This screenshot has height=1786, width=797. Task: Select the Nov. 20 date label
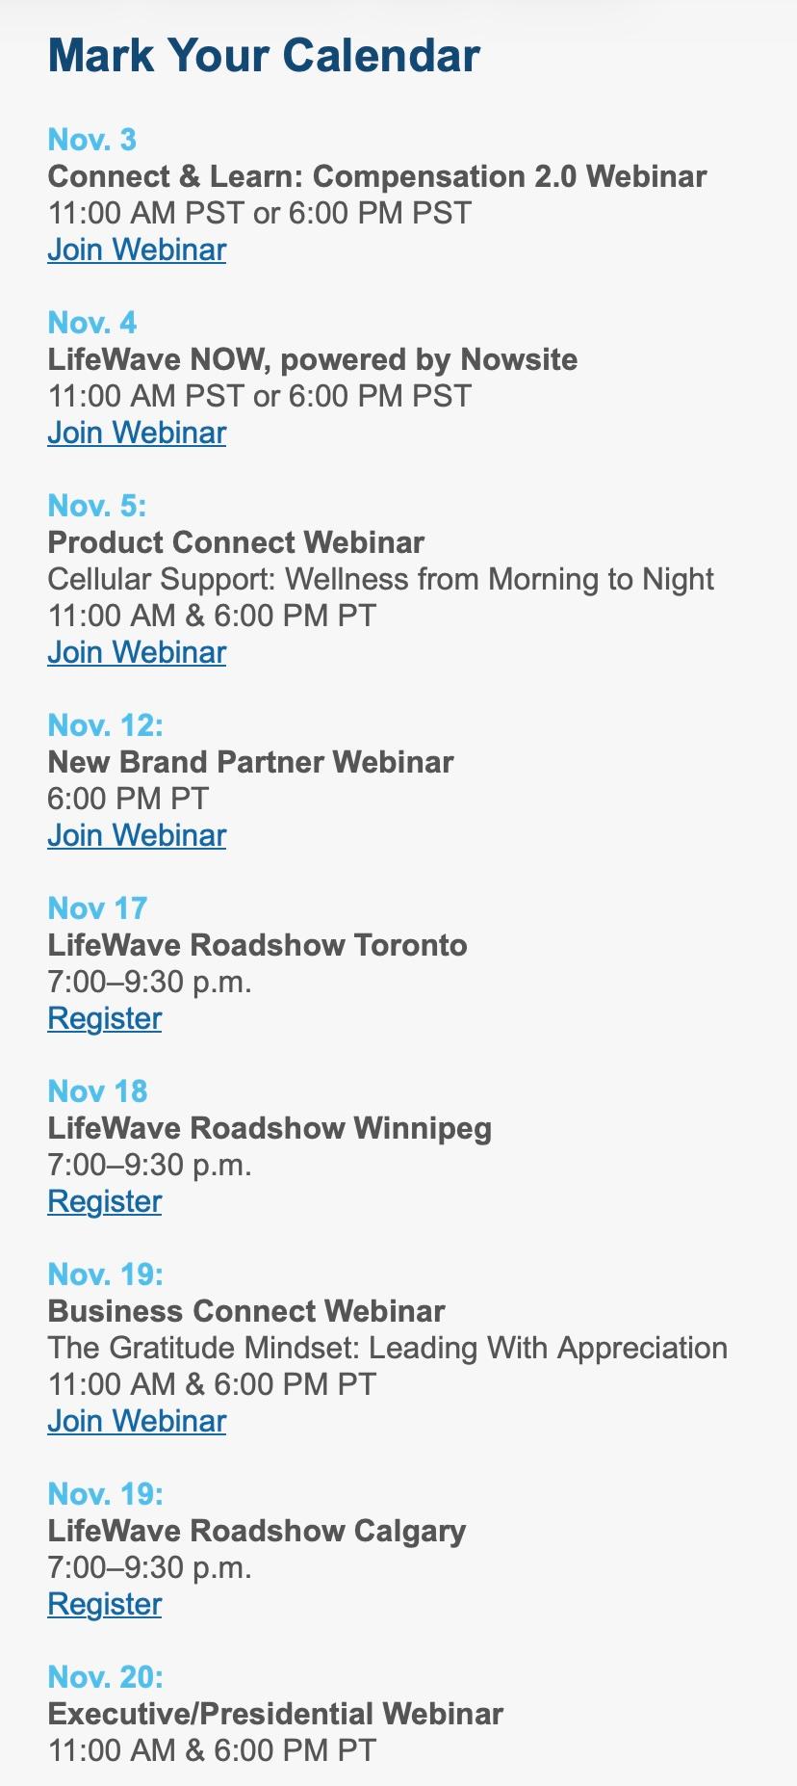[106, 1677]
